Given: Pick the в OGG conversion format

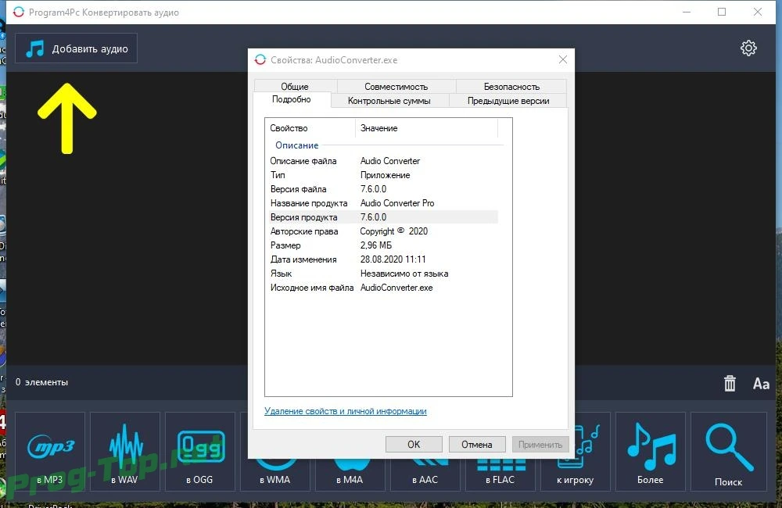Looking at the screenshot, I should (200, 452).
